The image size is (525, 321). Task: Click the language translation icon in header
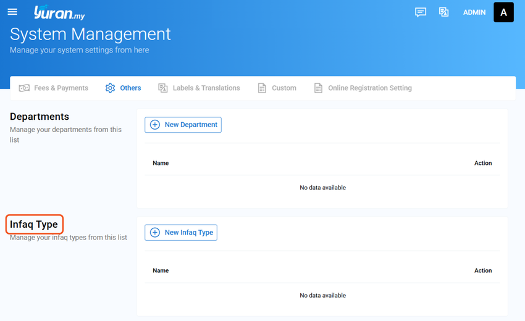coord(443,12)
